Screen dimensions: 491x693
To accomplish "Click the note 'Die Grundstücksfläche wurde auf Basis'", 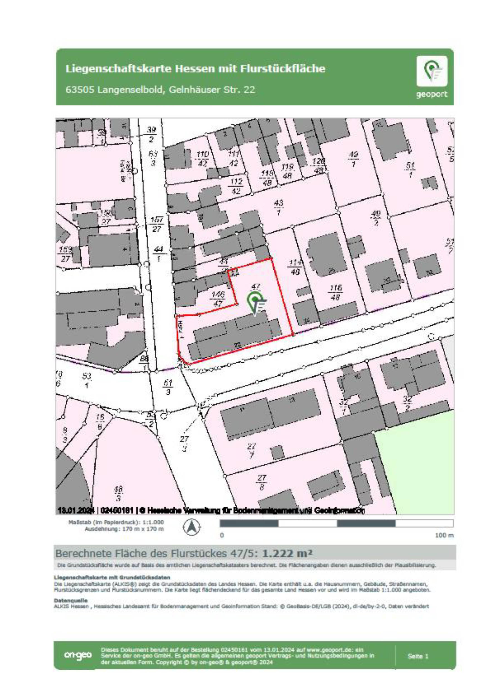I will click(x=246, y=565).
